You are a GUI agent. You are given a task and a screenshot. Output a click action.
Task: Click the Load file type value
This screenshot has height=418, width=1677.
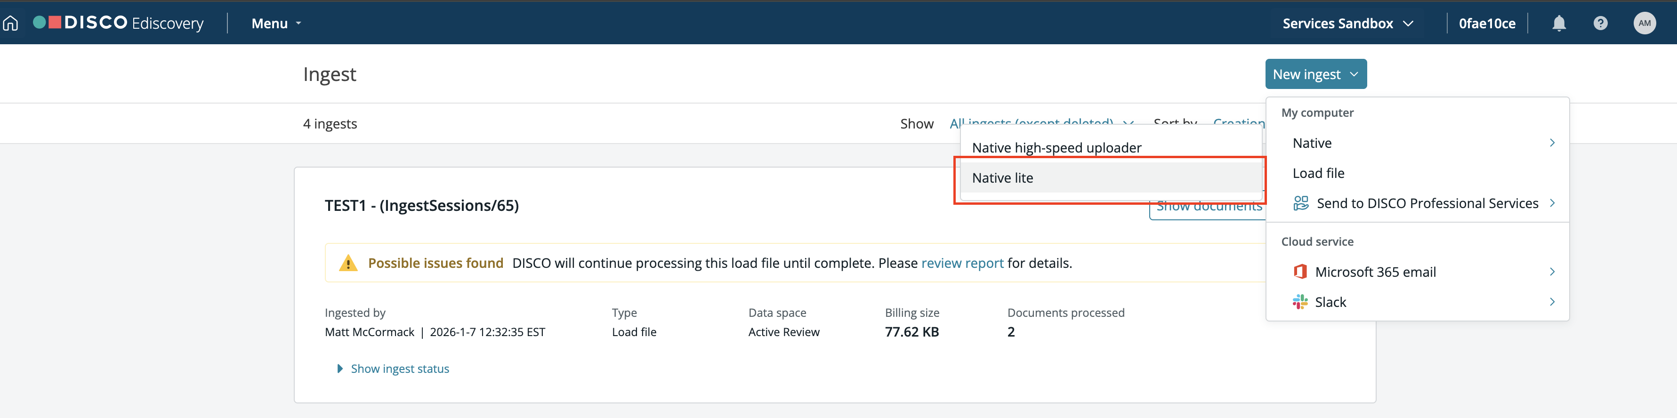[x=634, y=332]
